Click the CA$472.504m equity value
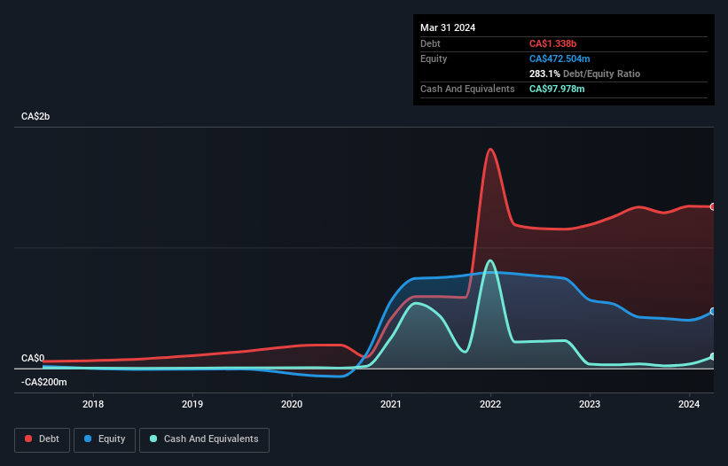Image resolution: width=728 pixels, height=466 pixels. [x=560, y=58]
